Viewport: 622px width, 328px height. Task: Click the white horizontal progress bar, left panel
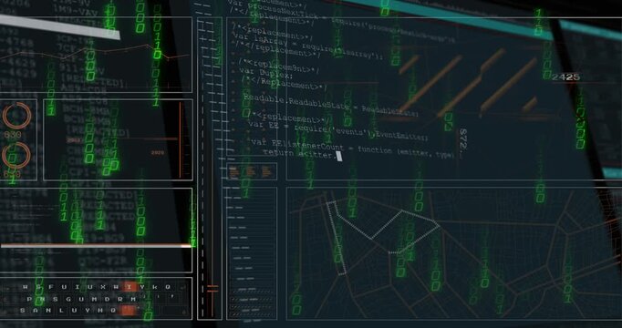click(x=96, y=246)
